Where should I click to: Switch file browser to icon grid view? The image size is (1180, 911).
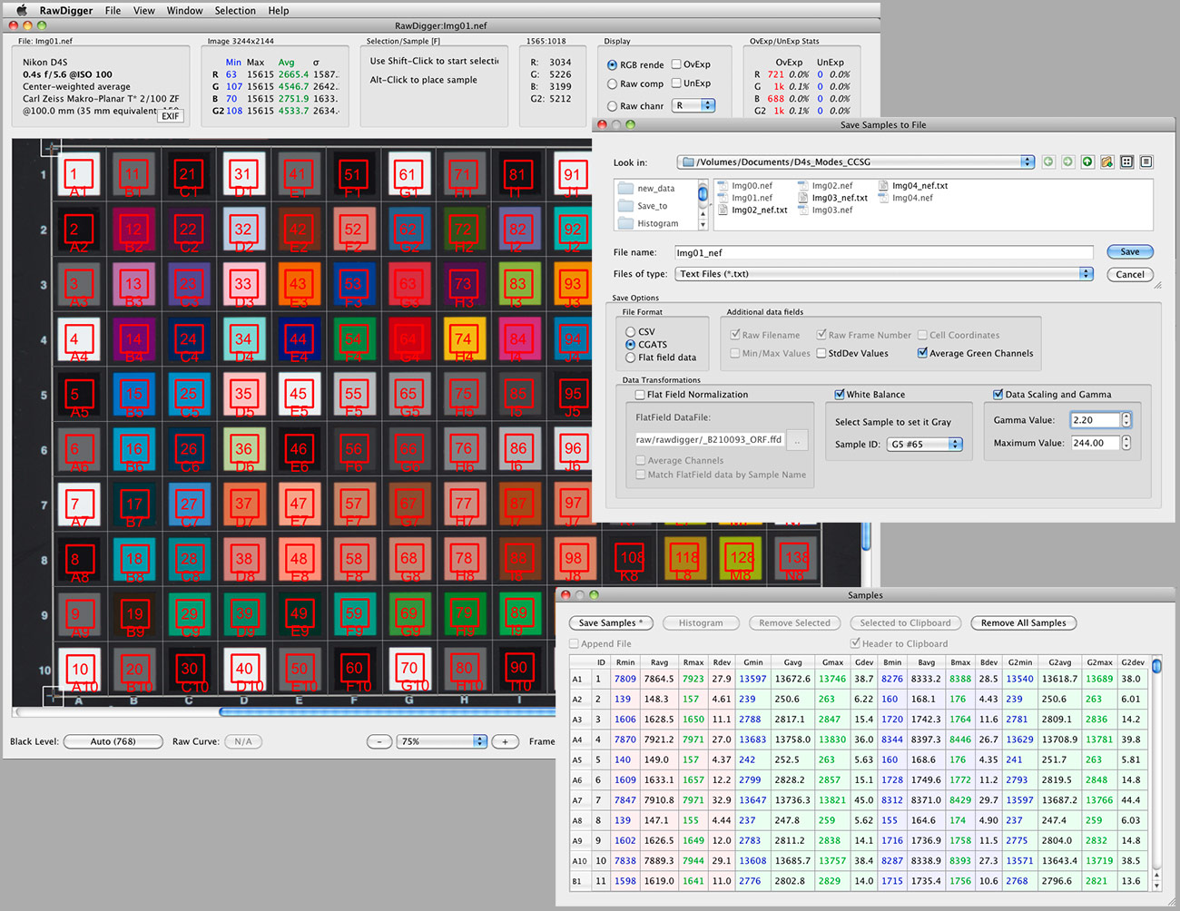point(1126,162)
